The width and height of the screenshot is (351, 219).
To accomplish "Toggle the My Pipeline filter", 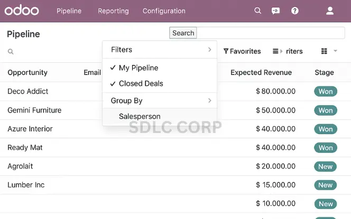I will [160, 68].
